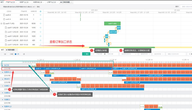Collapse the 充填机1 resource row

[x=3, y=86]
